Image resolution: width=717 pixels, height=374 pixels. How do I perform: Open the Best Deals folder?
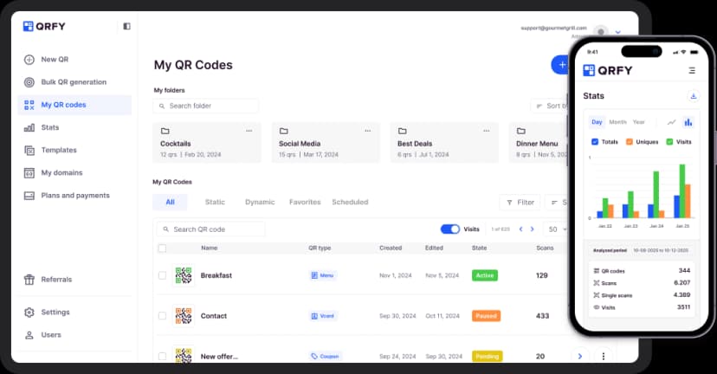tap(444, 143)
